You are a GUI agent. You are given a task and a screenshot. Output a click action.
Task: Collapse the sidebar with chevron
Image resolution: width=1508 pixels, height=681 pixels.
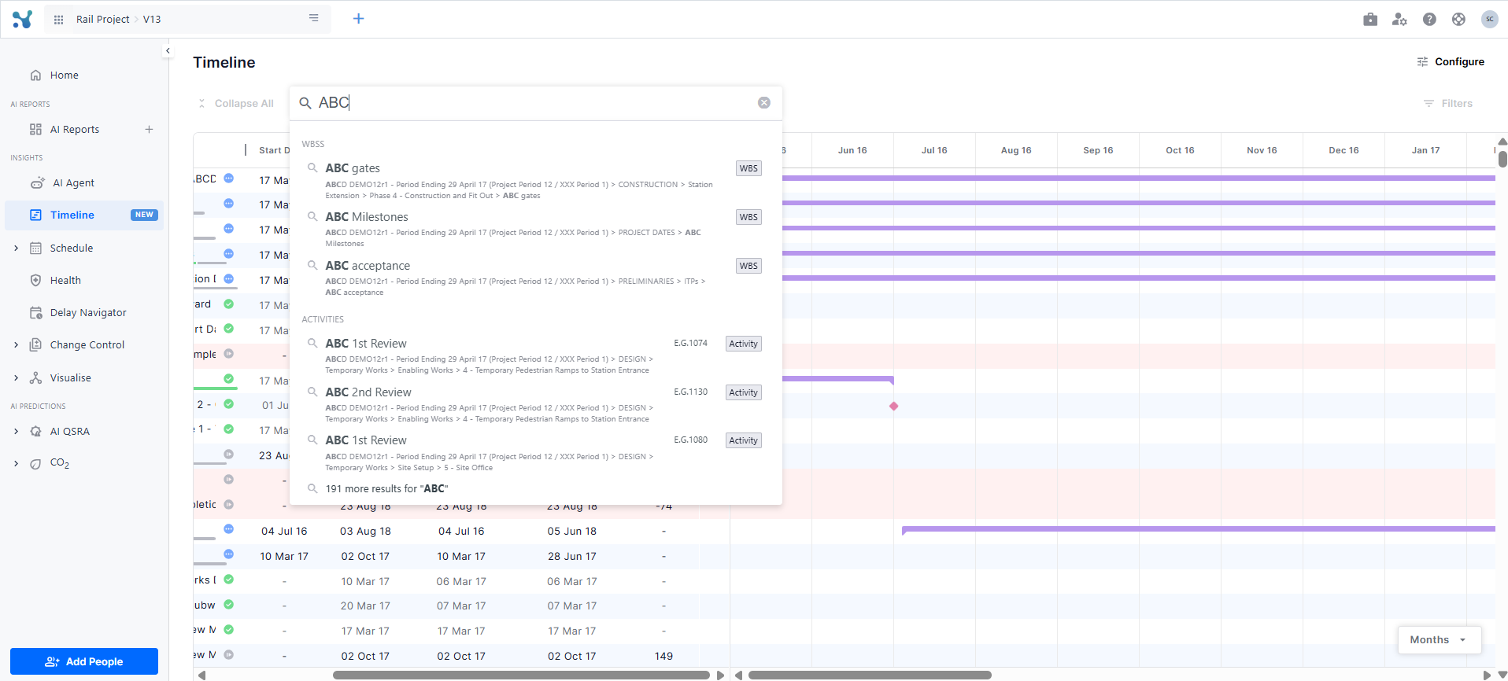(x=168, y=50)
